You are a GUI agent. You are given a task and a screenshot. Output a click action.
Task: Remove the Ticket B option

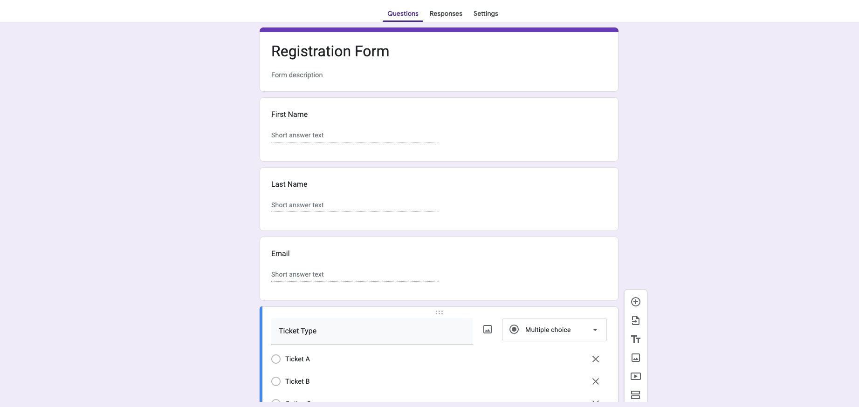(595, 381)
